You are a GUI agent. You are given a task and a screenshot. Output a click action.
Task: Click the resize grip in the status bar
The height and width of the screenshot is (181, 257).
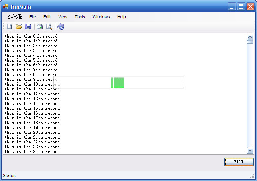[252, 176]
